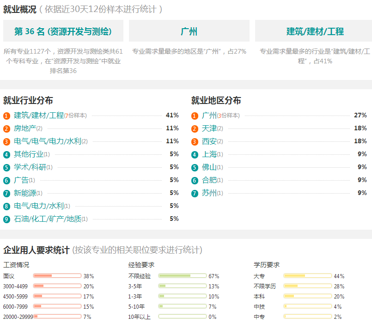The height and width of the screenshot is (323, 372).
Task: Click the 5-10年 experience bar
Action: pyautogui.click(x=183, y=306)
